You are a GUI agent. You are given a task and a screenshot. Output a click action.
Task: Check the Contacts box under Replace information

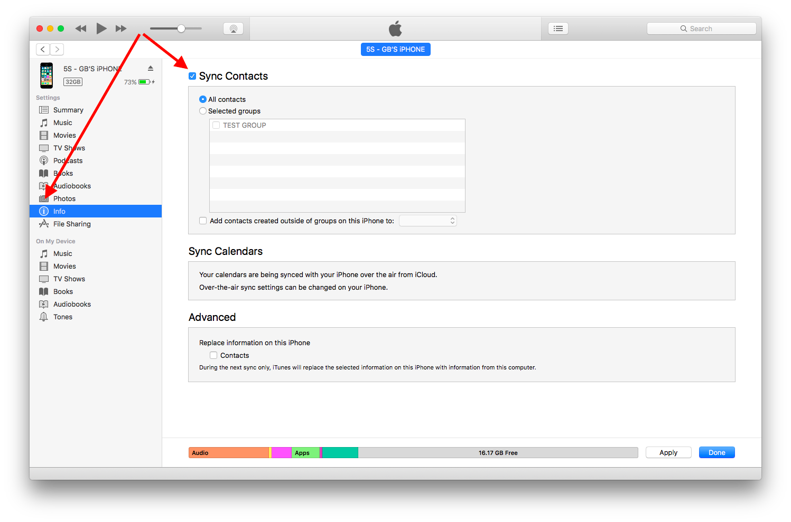pos(213,355)
